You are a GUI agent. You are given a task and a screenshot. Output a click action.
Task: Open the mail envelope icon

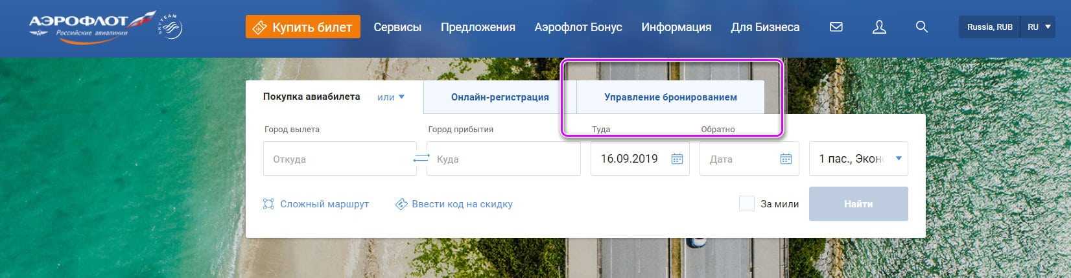836,27
